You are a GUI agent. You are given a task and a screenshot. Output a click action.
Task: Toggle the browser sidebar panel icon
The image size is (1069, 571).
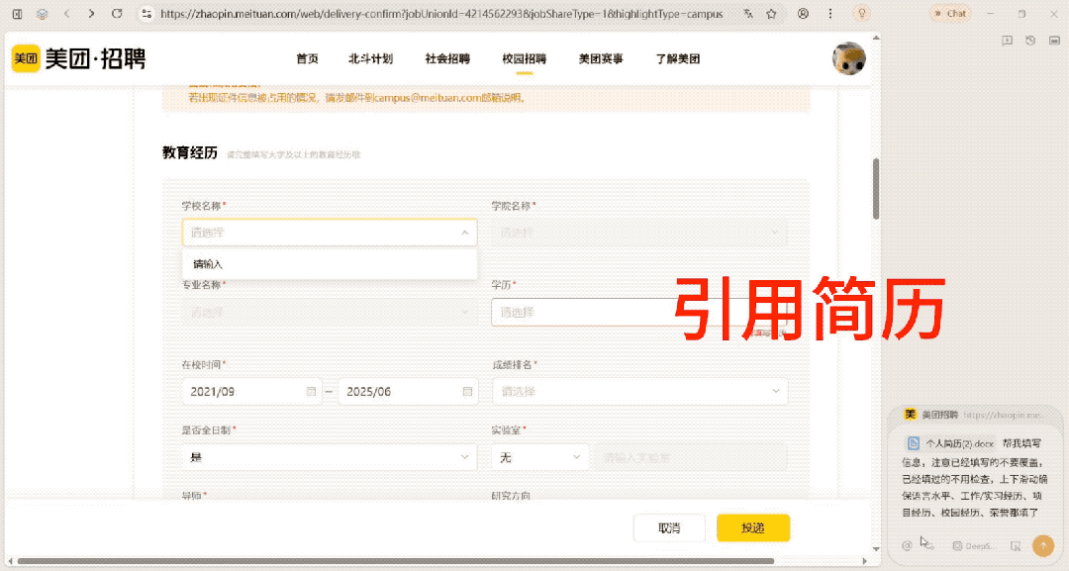17,14
